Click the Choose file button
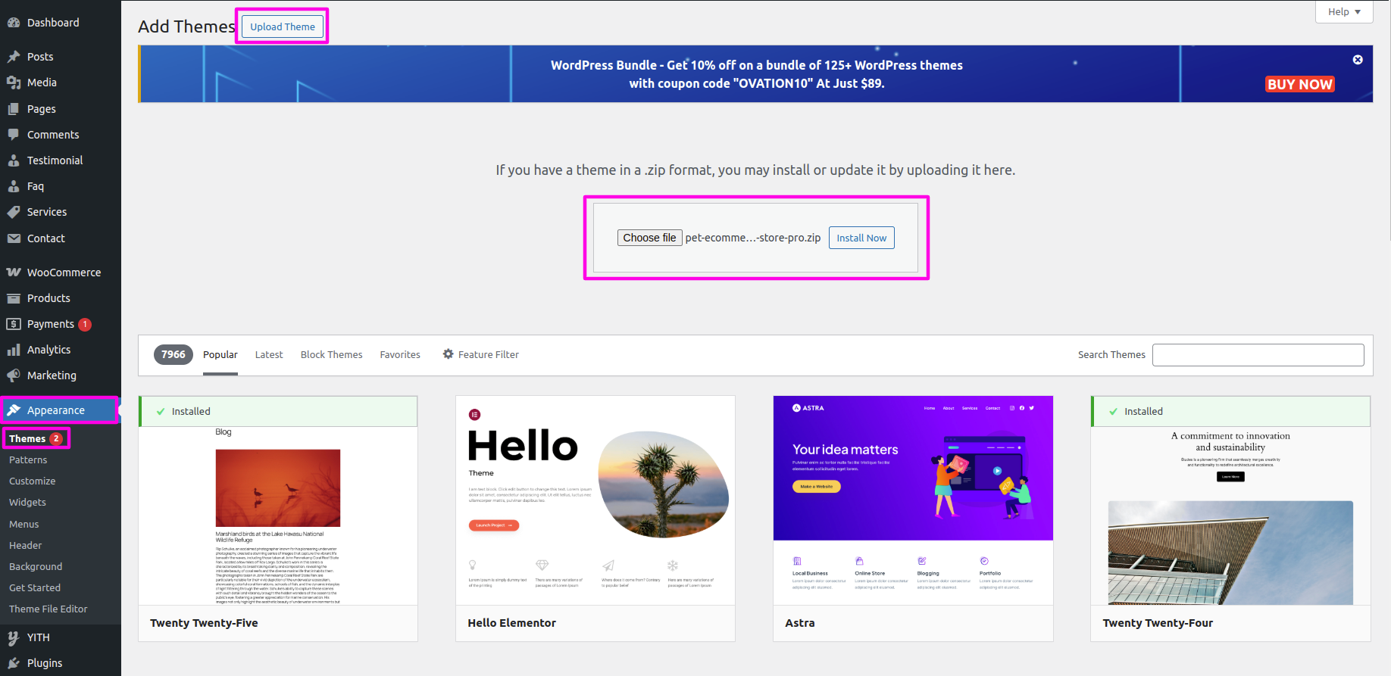This screenshot has width=1391, height=676. tap(649, 238)
